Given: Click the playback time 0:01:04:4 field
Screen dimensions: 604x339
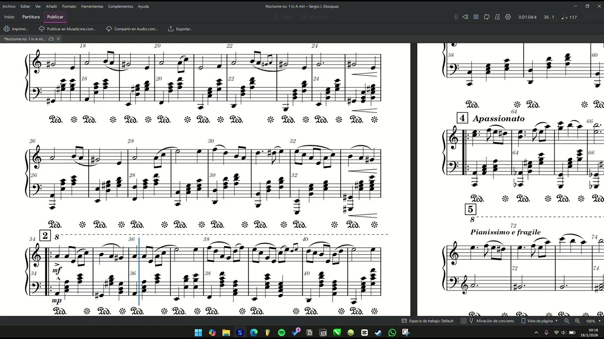Looking at the screenshot, I should point(528,17).
